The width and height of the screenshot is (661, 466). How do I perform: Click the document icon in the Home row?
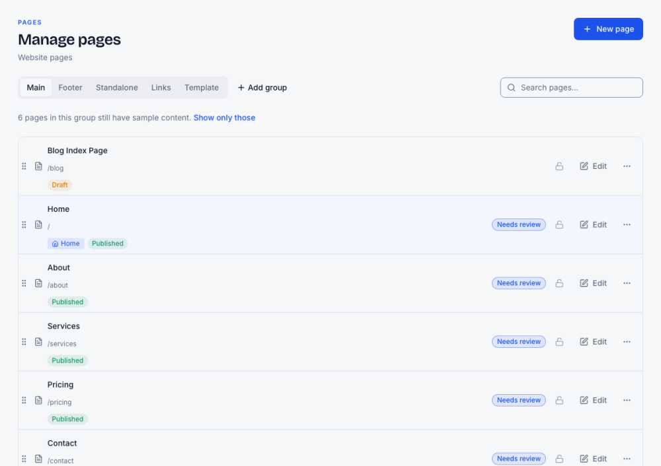click(x=38, y=225)
